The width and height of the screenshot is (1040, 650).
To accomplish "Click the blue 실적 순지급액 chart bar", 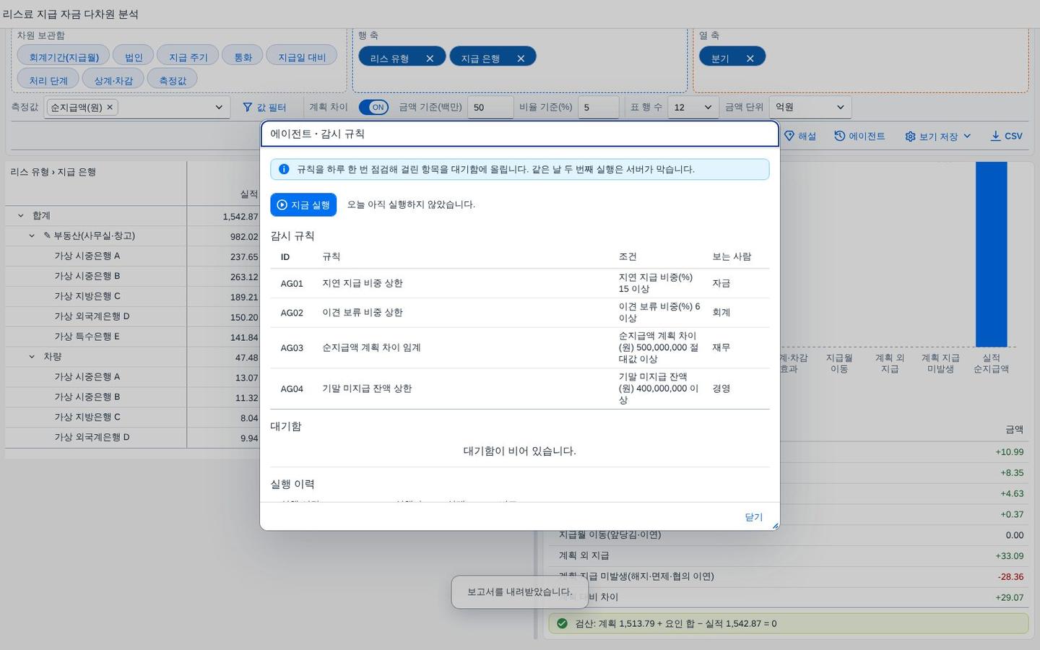I will (991, 254).
